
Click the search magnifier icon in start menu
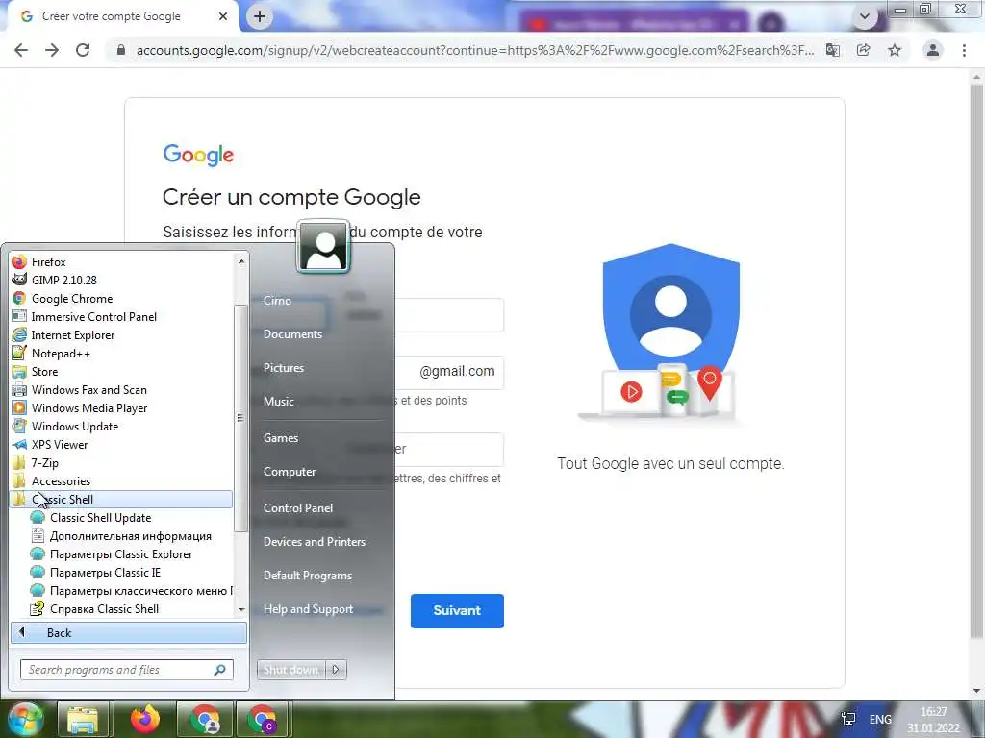click(x=219, y=670)
